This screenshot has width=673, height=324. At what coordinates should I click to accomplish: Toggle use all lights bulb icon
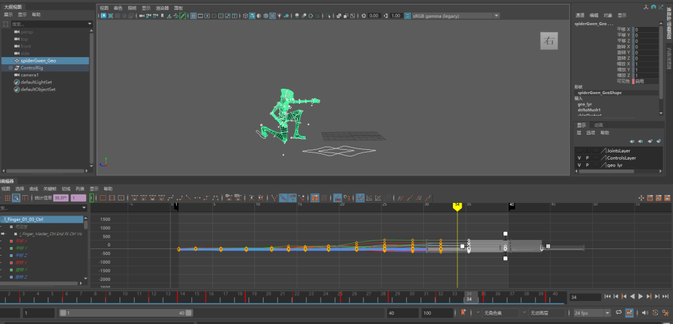[279, 16]
